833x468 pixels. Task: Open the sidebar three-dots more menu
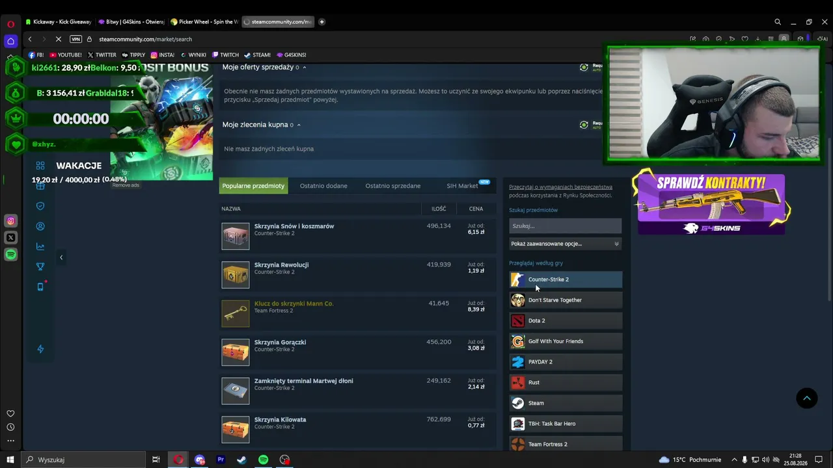[x=10, y=441]
